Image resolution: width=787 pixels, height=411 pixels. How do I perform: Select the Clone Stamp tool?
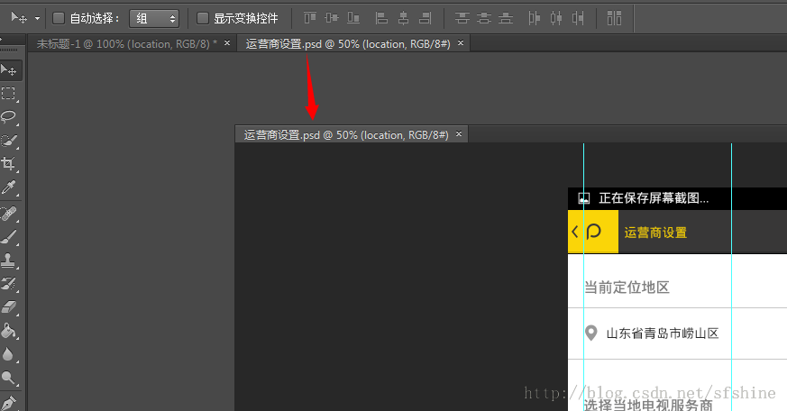[x=8, y=260]
